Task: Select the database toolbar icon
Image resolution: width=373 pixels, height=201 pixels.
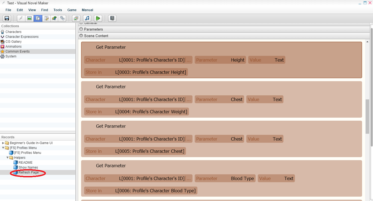Action: pyautogui.click(x=38, y=18)
